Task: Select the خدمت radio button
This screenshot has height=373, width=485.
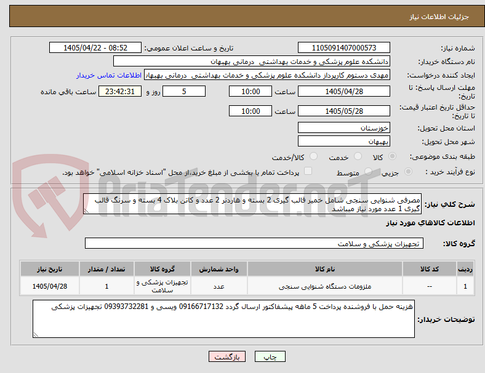Action: [x=358, y=156]
